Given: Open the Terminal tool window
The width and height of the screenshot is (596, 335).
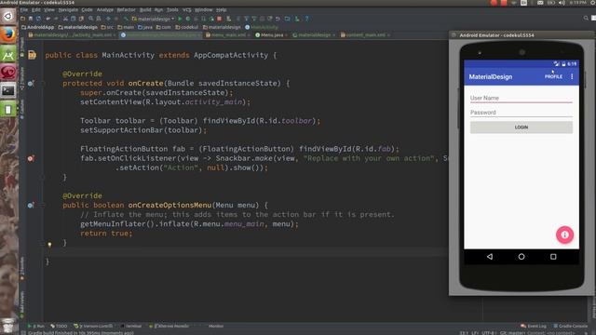Looking at the screenshot, I should (131, 326).
